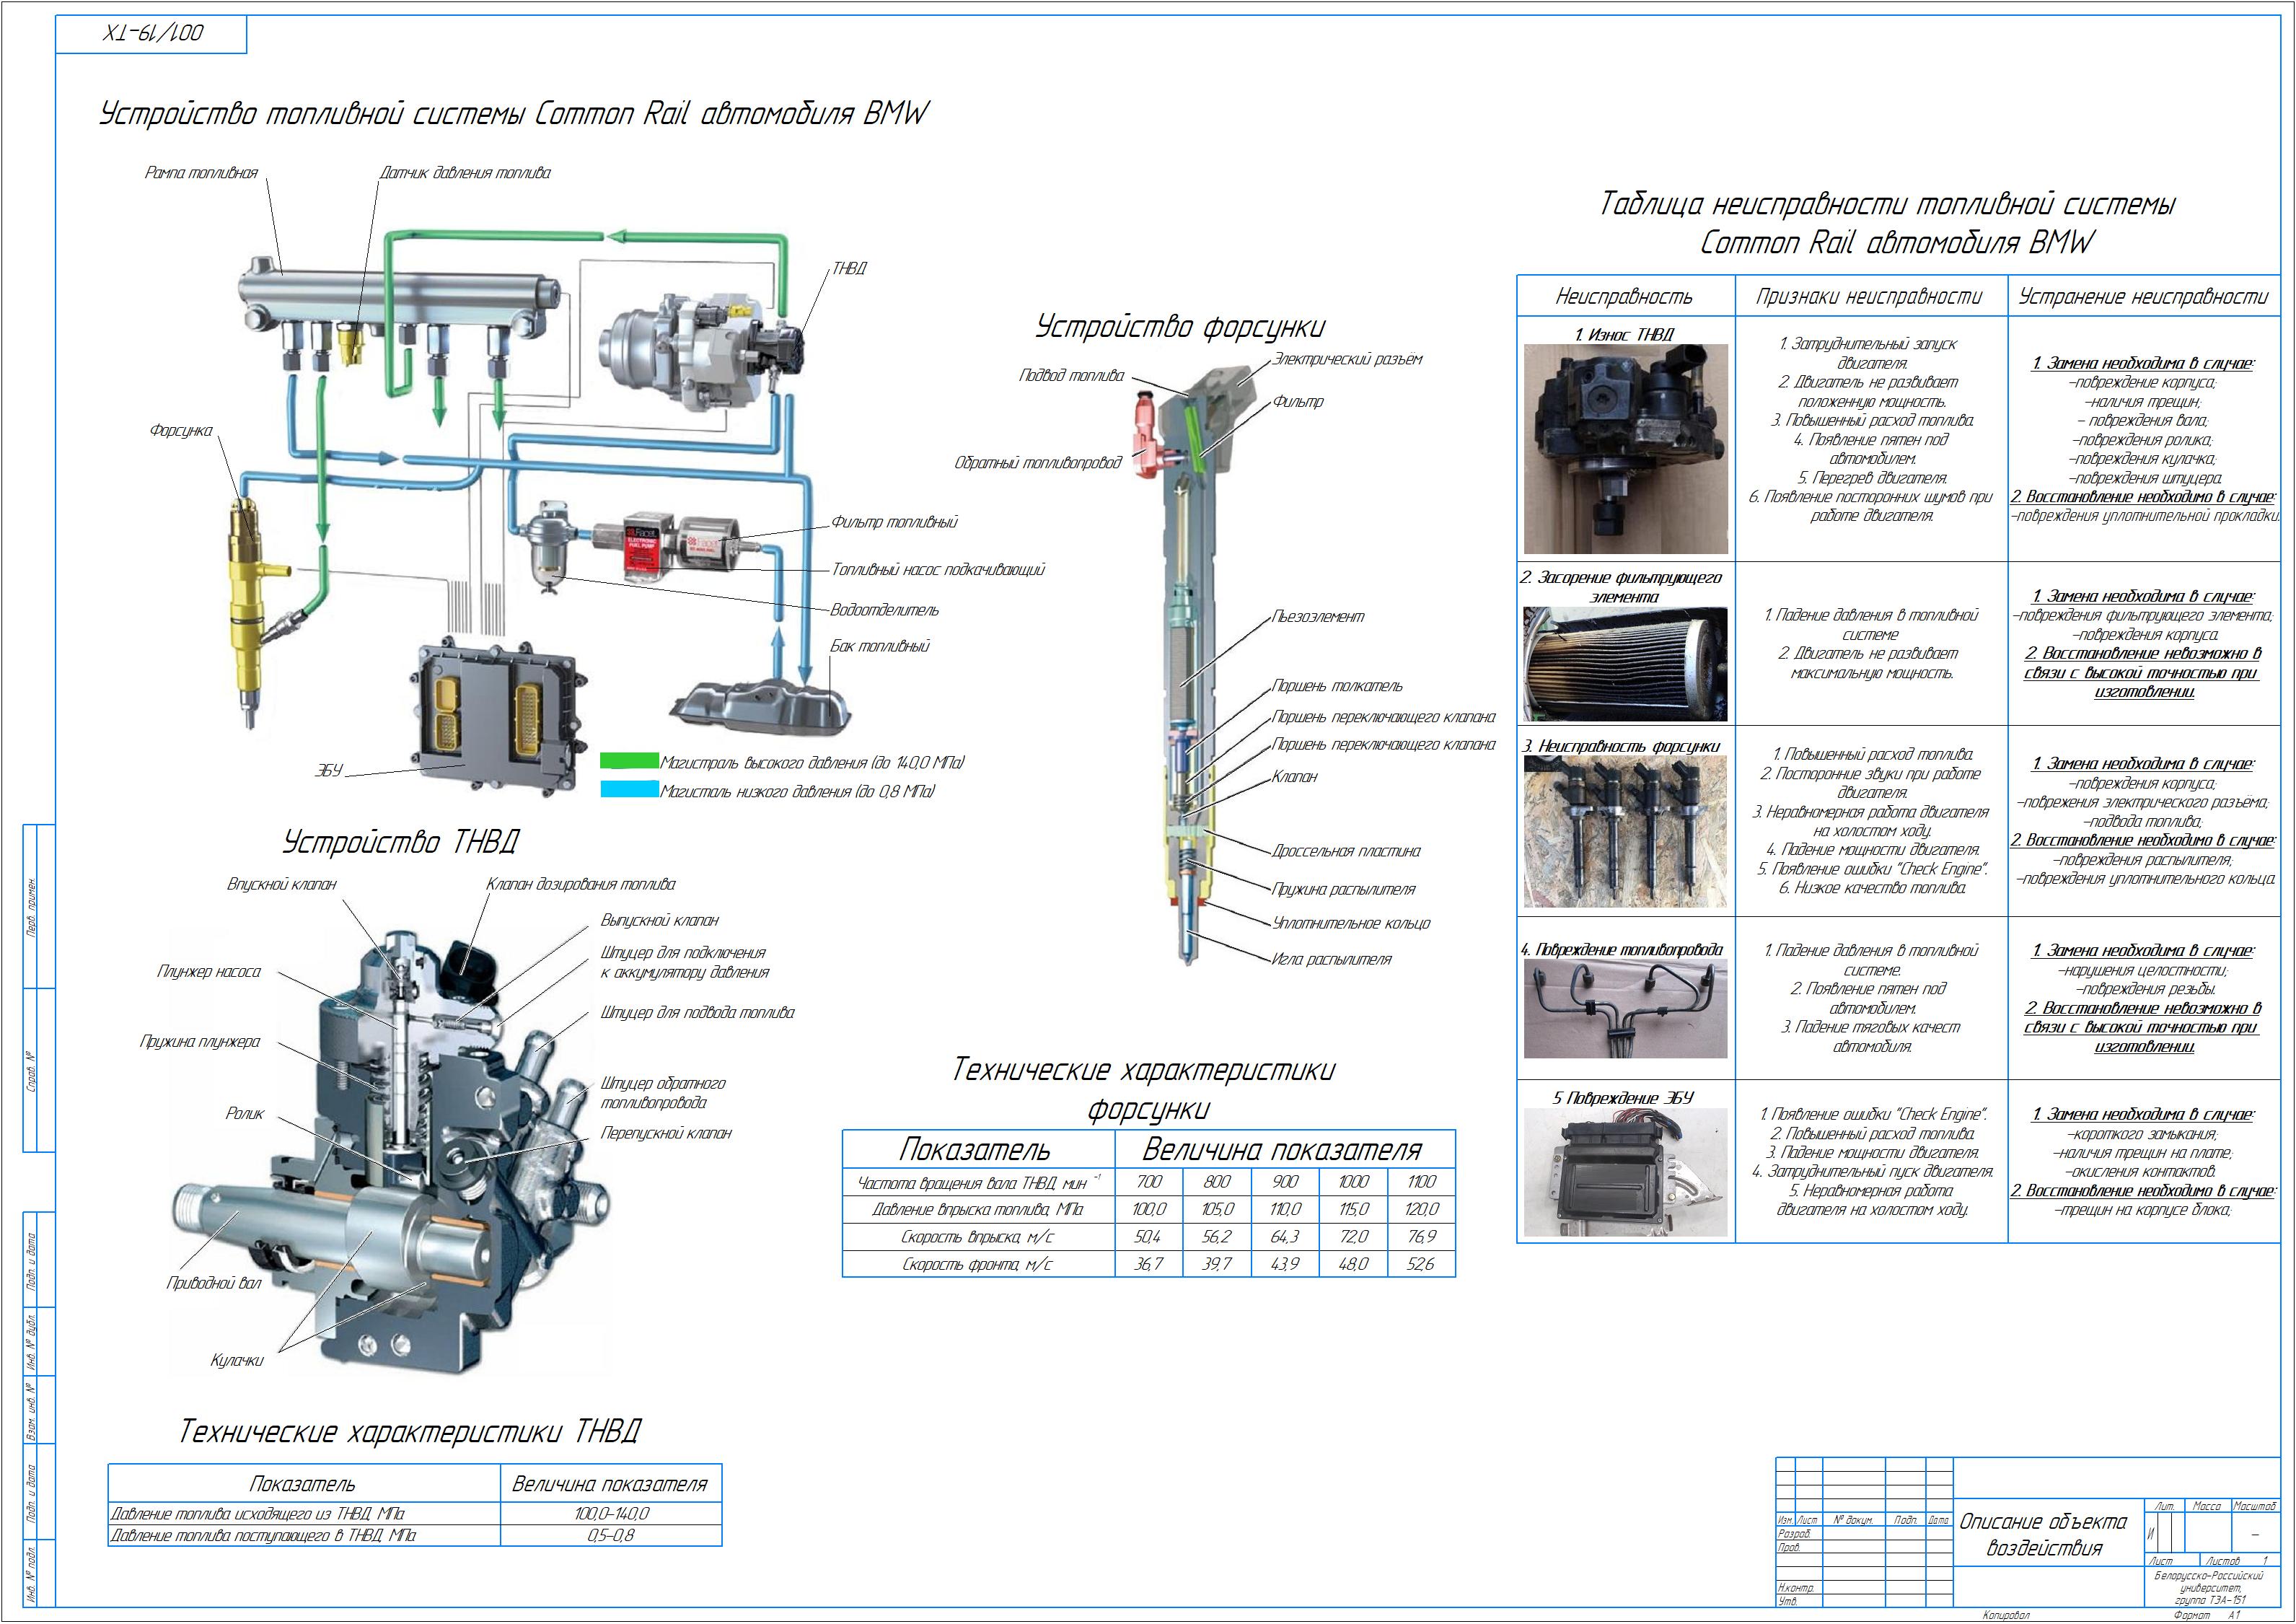The image size is (2296, 1624).
Task: Click the heading 'Устройство форсунки'
Action: (1180, 327)
